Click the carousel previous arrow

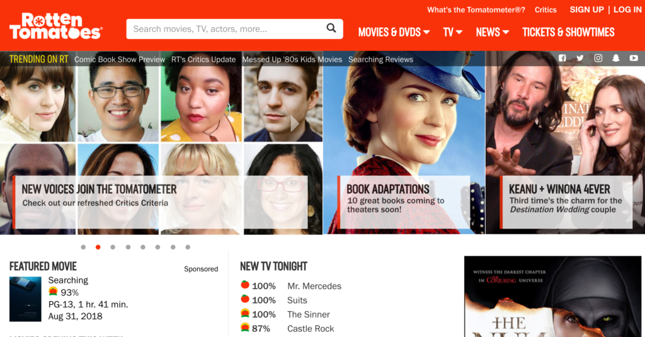pos(25,123)
